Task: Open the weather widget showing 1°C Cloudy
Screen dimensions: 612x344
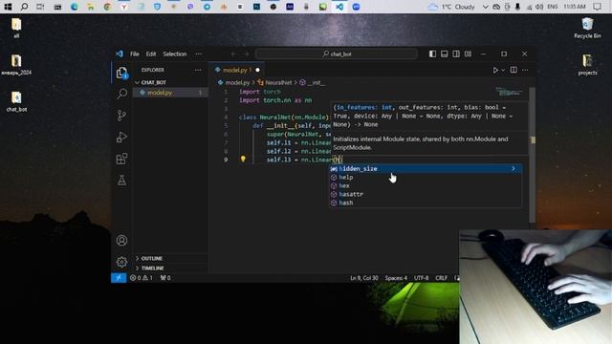Action: tap(451, 7)
